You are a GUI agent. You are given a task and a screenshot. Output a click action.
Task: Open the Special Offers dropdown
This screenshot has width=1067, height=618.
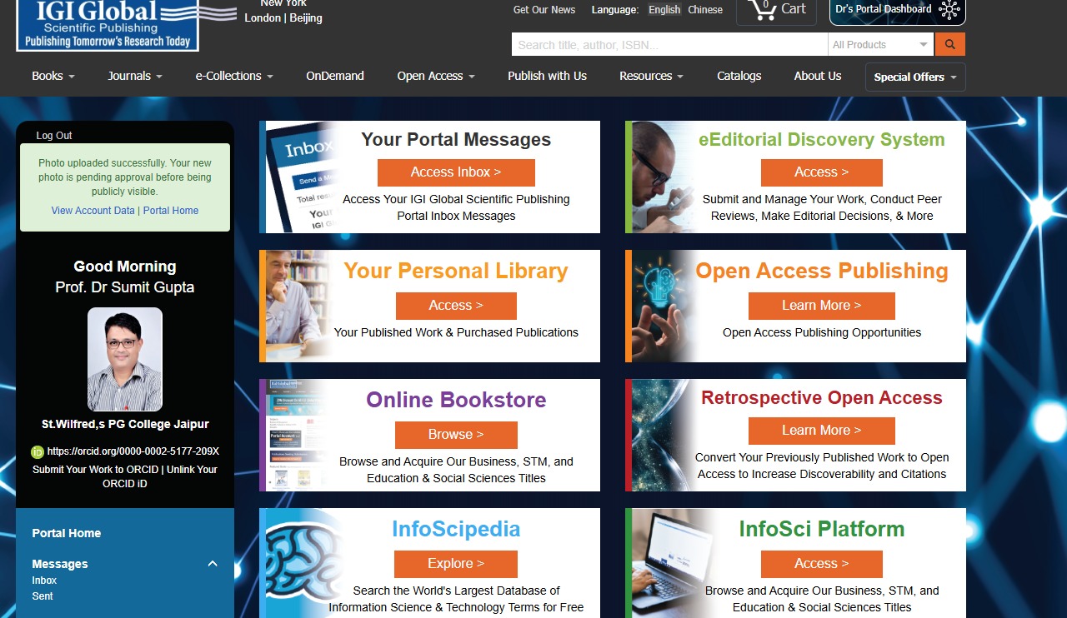click(915, 77)
